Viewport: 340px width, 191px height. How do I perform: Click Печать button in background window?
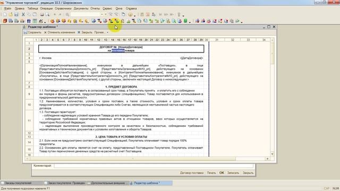point(211,173)
